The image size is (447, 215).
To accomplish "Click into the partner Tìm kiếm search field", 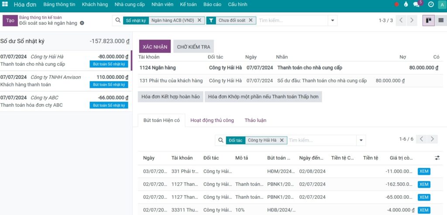I will point(322,140).
